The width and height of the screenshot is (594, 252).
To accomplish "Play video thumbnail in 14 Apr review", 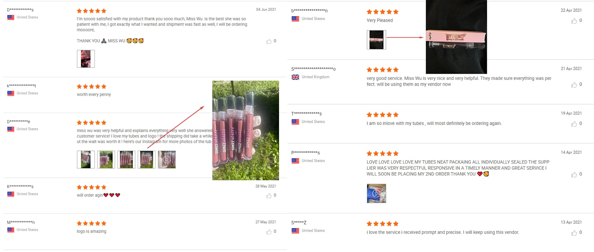I will (x=376, y=193).
